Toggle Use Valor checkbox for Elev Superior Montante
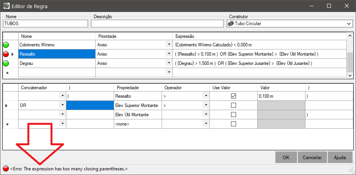 click(233, 105)
